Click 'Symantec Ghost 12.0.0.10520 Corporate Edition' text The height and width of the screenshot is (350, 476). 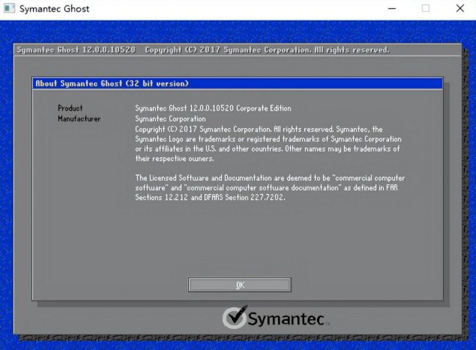click(x=213, y=108)
